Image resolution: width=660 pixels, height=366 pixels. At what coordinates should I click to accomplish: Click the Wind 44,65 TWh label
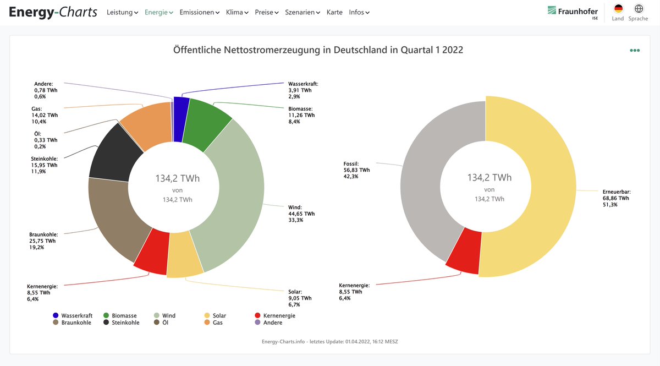(x=301, y=214)
